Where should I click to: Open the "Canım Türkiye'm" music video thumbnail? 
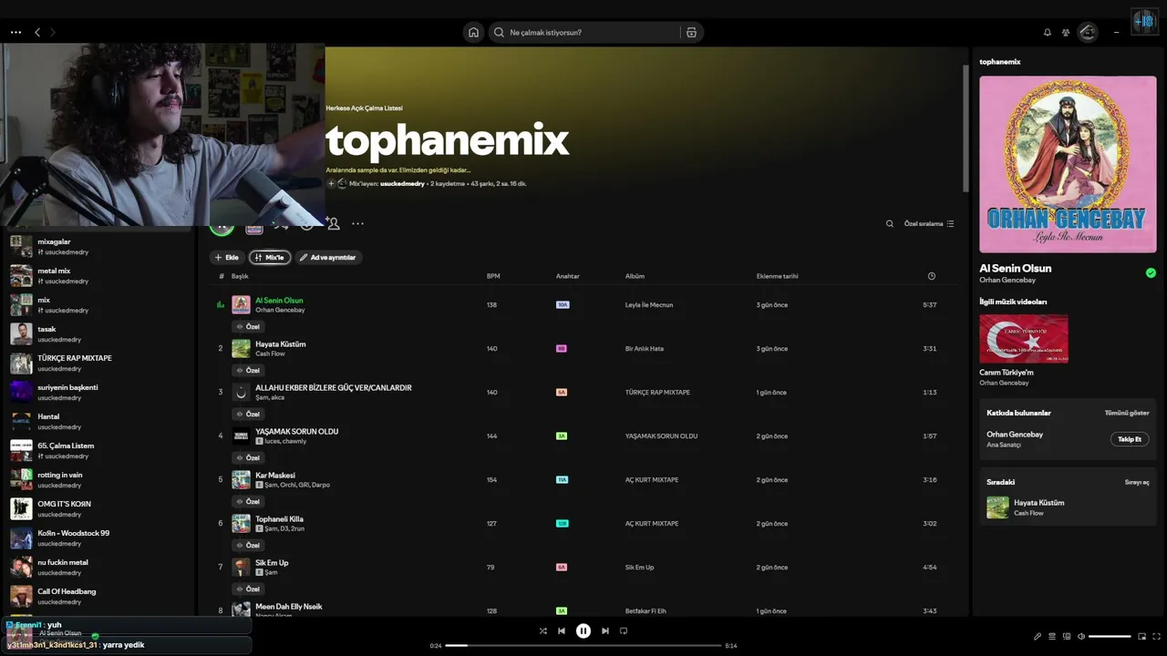[1024, 339]
